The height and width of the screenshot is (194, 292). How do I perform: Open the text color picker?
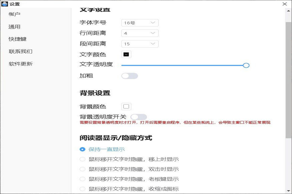pyautogui.click(x=126, y=54)
